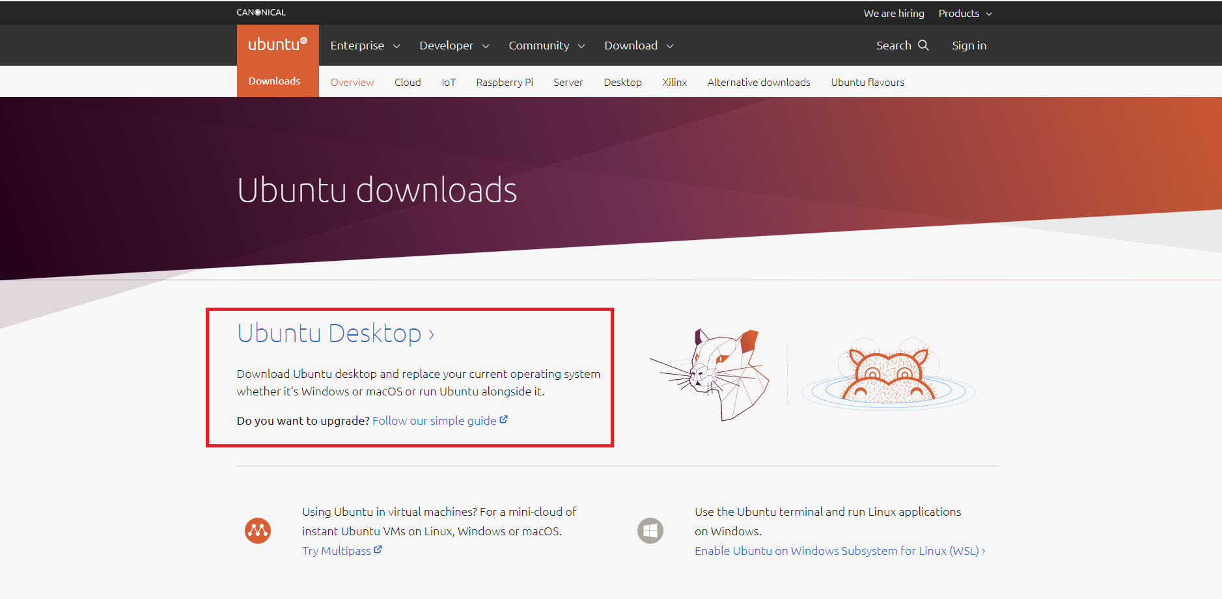Expand the Developer dropdown menu
The width and height of the screenshot is (1222, 599).
coord(454,46)
